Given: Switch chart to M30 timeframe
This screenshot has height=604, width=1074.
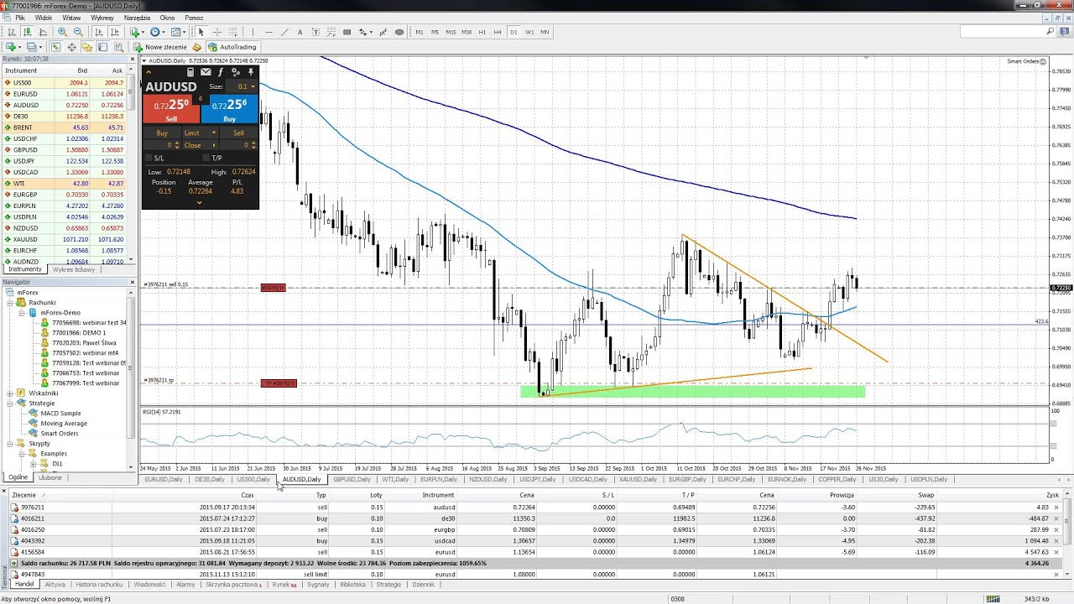Looking at the screenshot, I should point(467,32).
